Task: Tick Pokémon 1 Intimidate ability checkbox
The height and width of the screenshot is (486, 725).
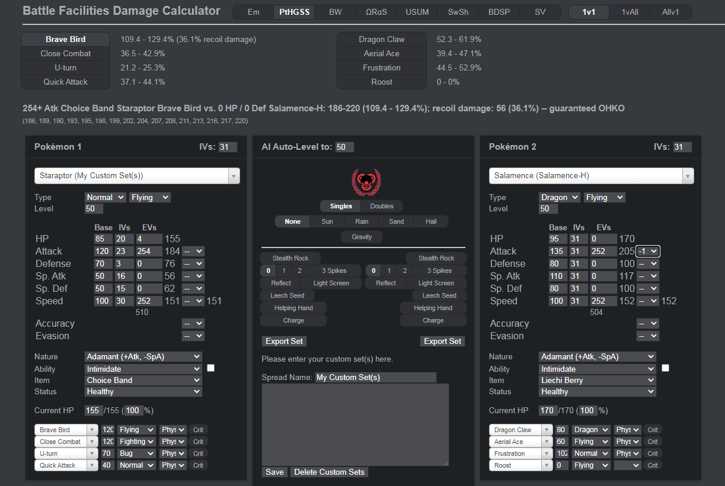Action: [210, 368]
